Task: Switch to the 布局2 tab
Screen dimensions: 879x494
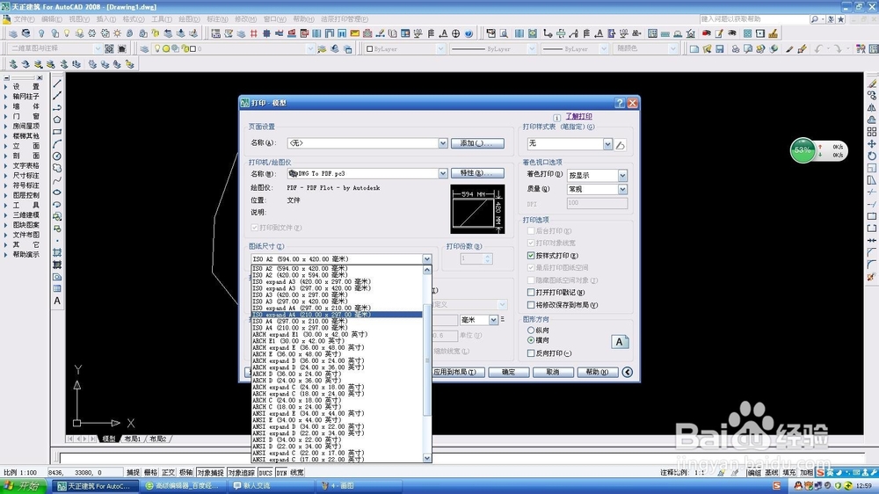Action: pyautogui.click(x=158, y=439)
